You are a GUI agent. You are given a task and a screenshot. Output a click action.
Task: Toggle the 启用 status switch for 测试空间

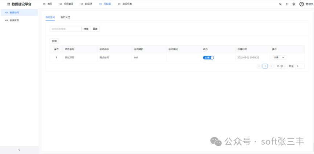click(208, 58)
